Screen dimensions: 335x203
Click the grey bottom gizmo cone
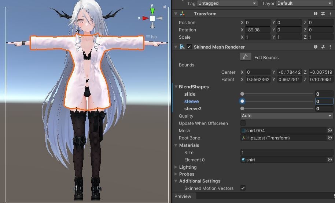tap(152, 25)
